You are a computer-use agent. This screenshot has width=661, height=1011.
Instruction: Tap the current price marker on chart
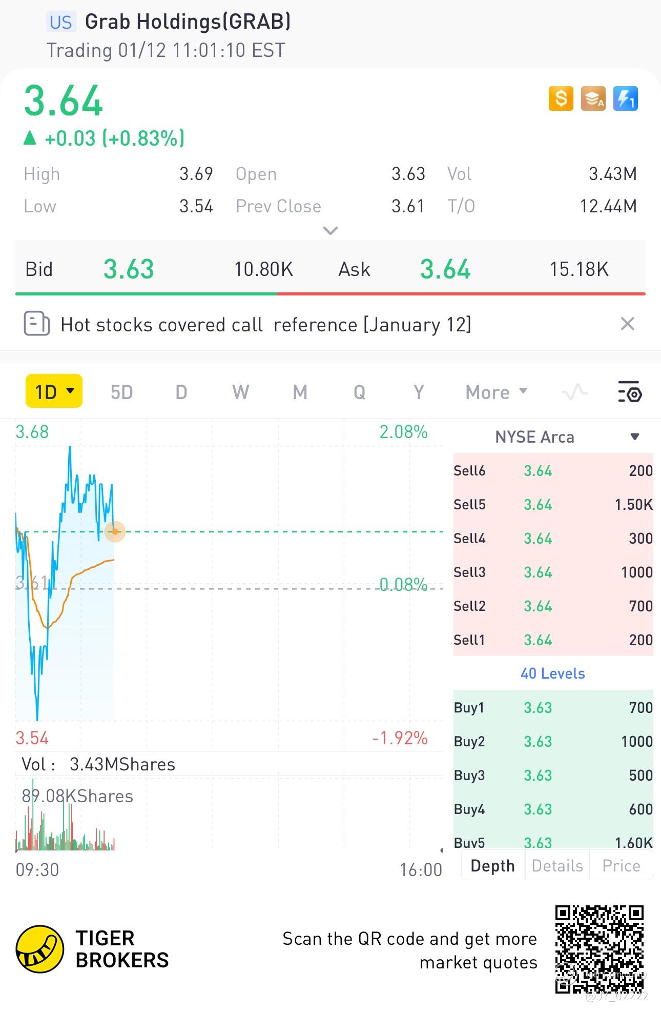(115, 532)
